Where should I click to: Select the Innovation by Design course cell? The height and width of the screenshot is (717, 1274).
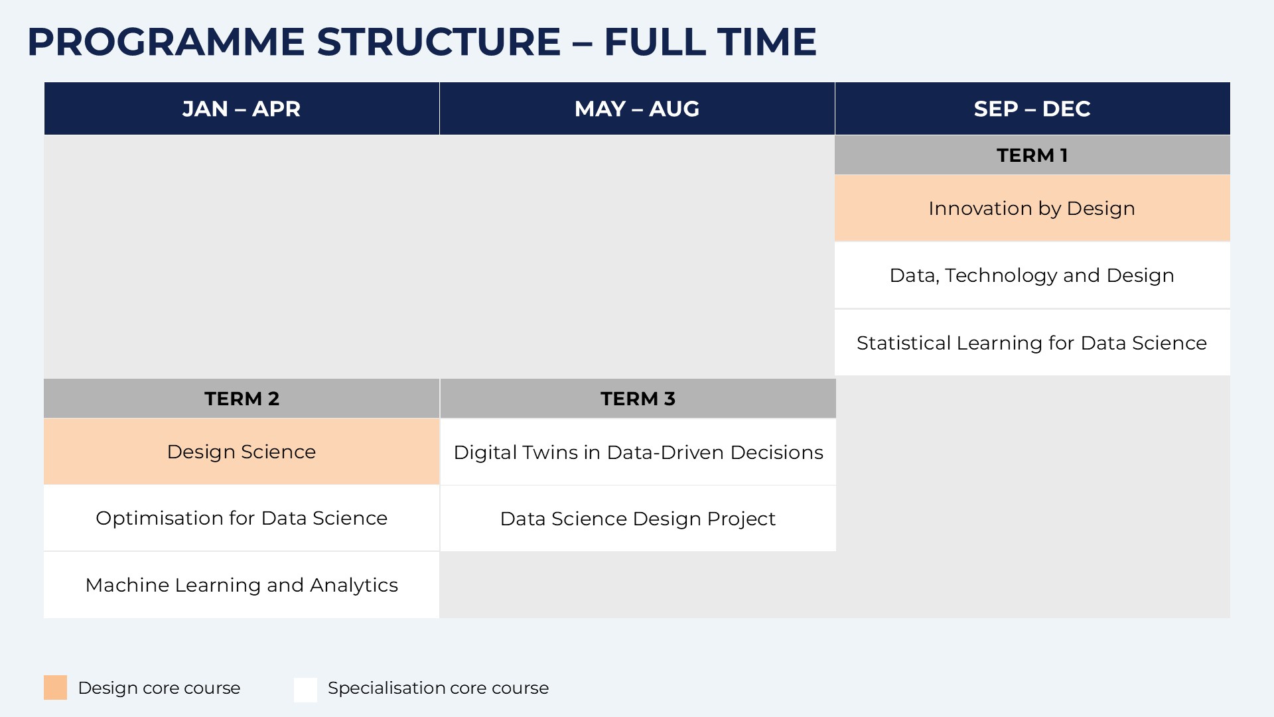1032,208
